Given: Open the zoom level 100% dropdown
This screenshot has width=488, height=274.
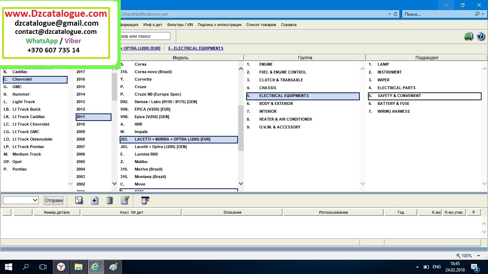Looking at the screenshot, I should (479, 256).
